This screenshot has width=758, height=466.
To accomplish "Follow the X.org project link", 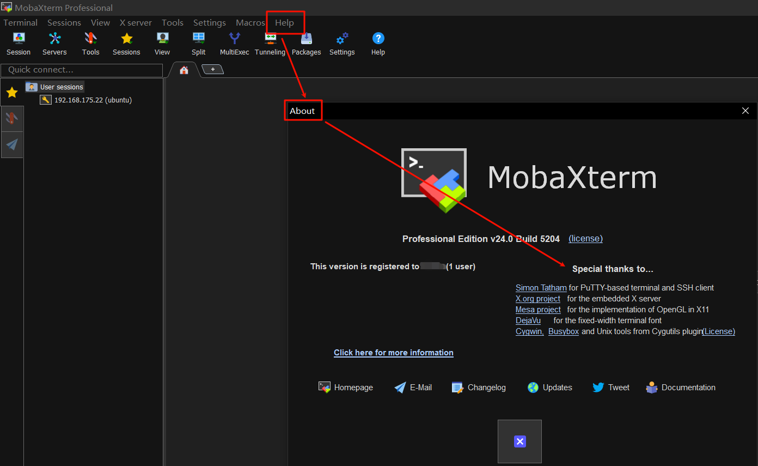I will click(x=538, y=299).
